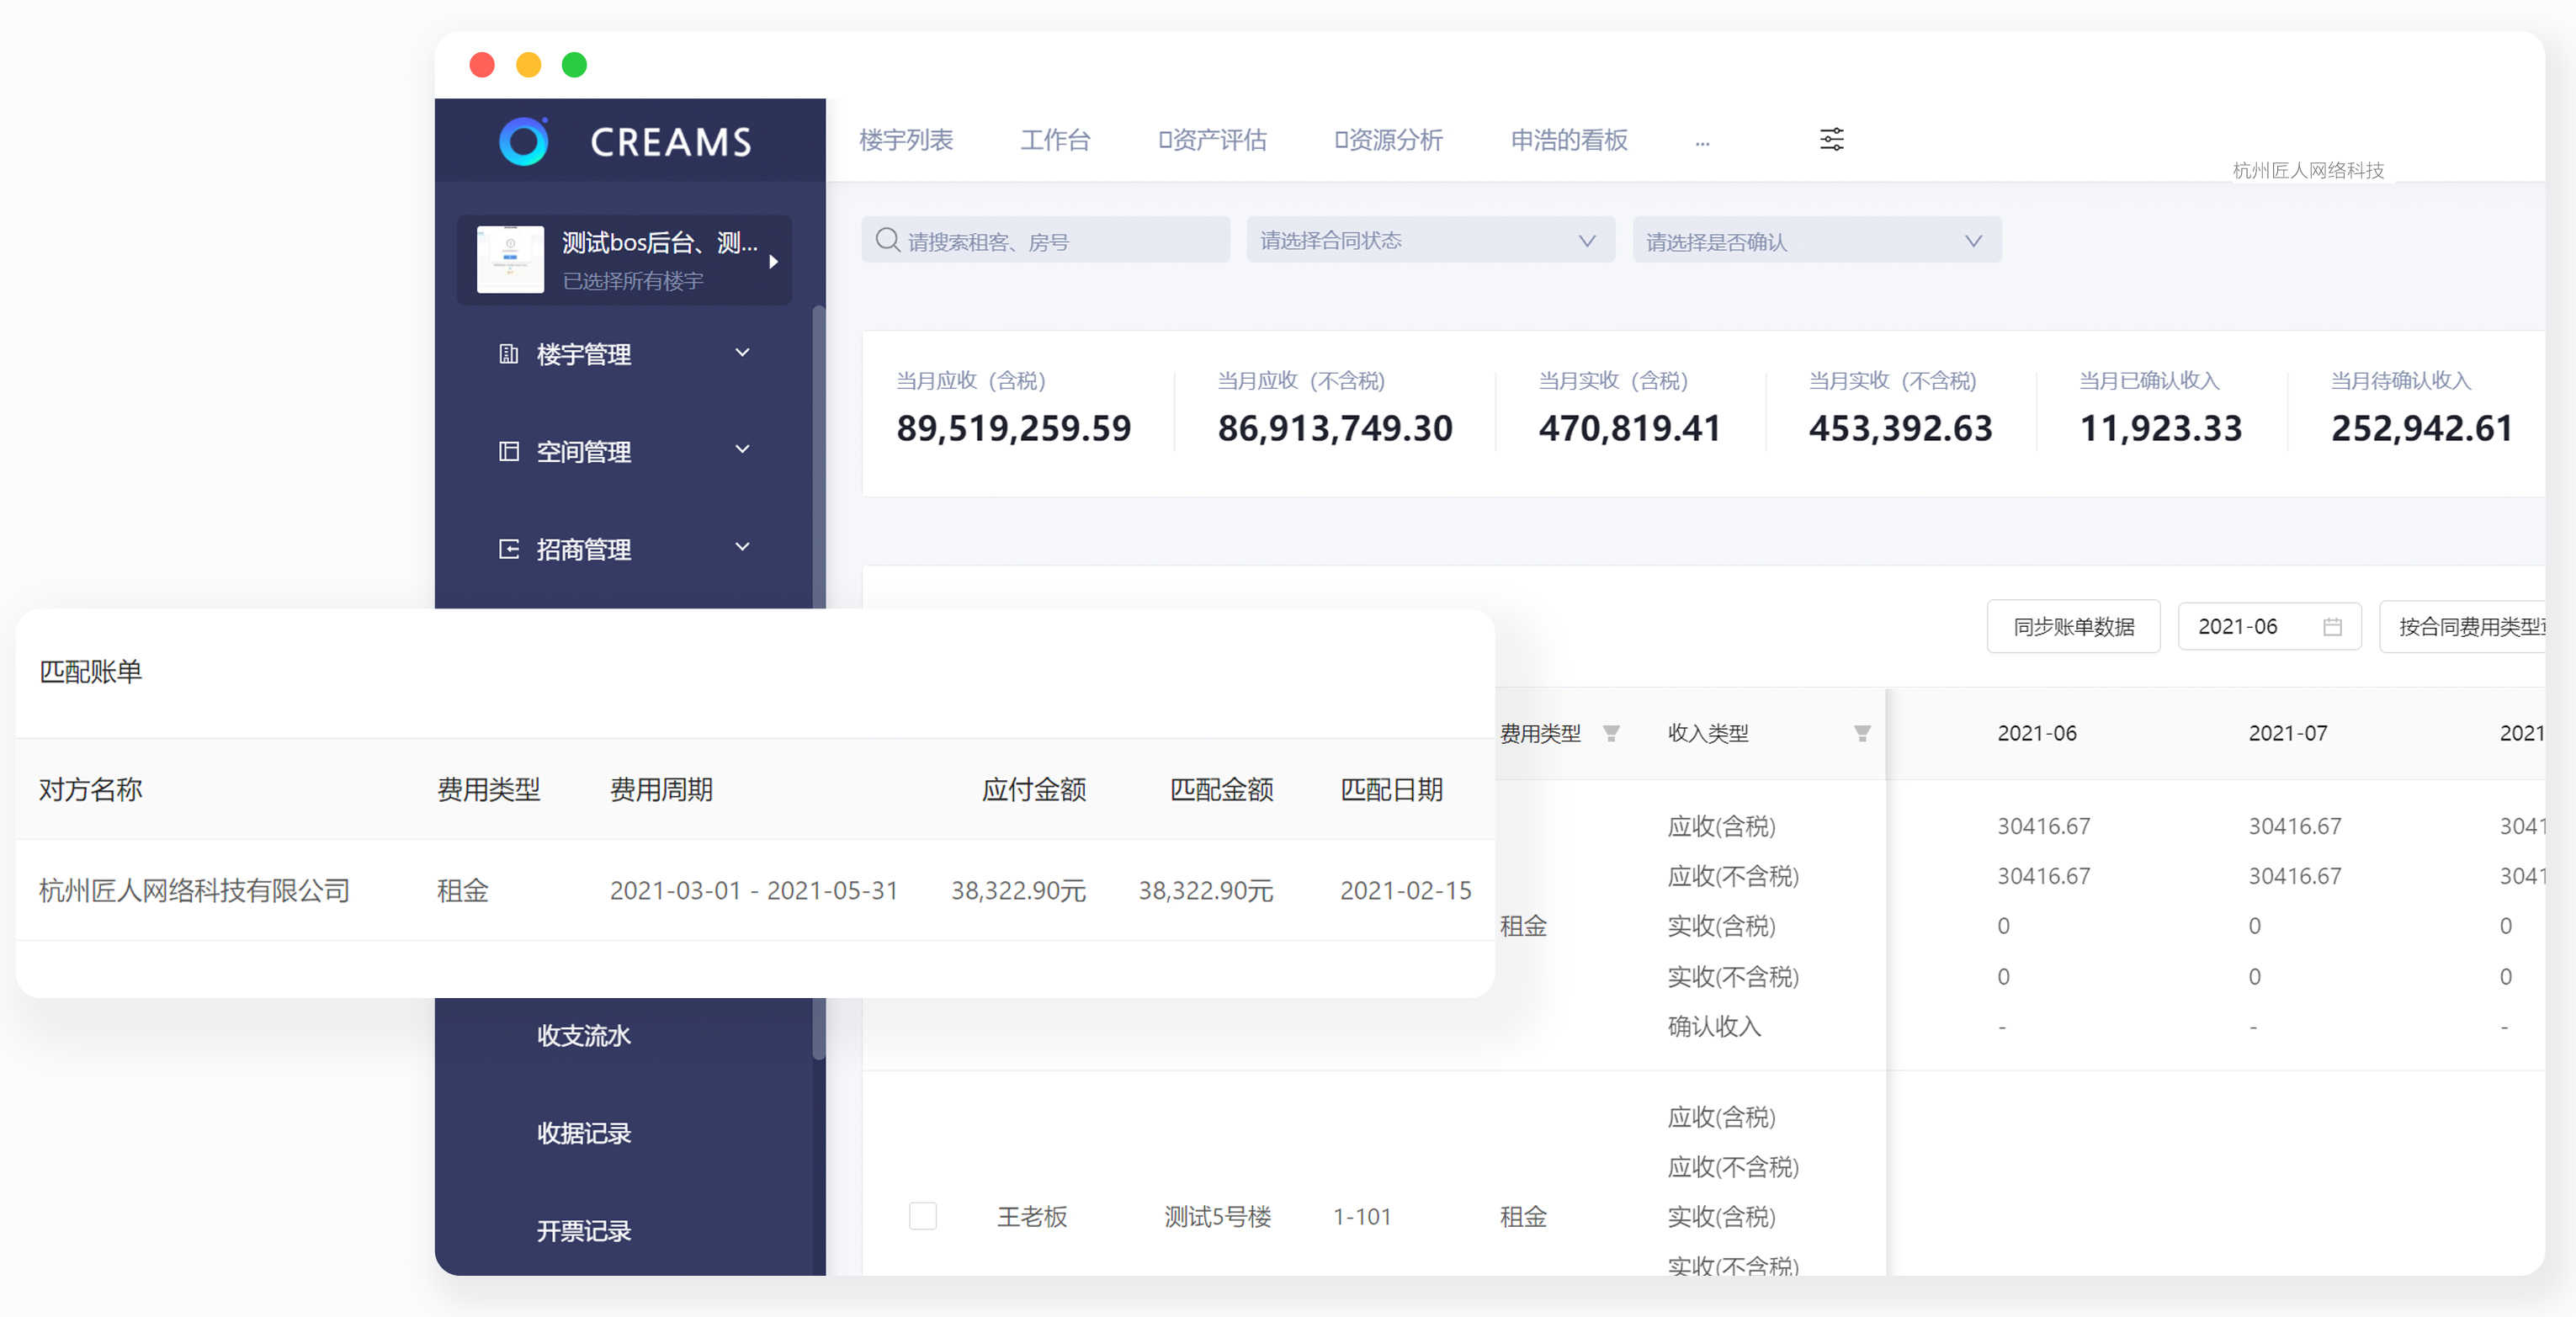The image size is (2576, 1317).
Task: Click 已选择所有楼宇 subtitle text
Action: click(632, 281)
